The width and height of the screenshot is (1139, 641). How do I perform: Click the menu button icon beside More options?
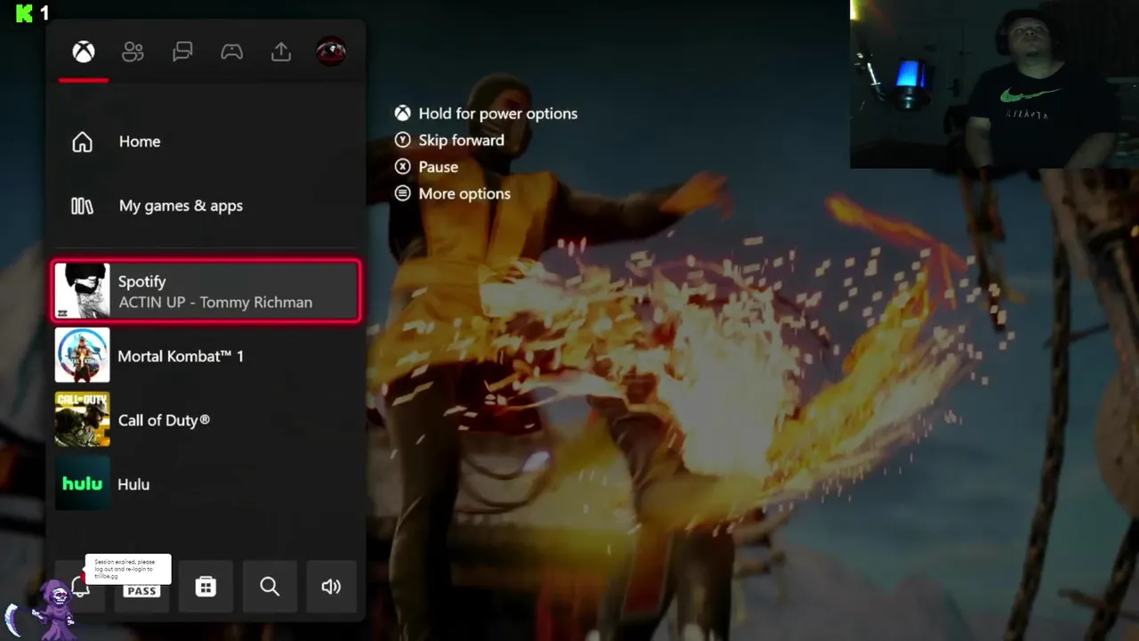tap(403, 193)
